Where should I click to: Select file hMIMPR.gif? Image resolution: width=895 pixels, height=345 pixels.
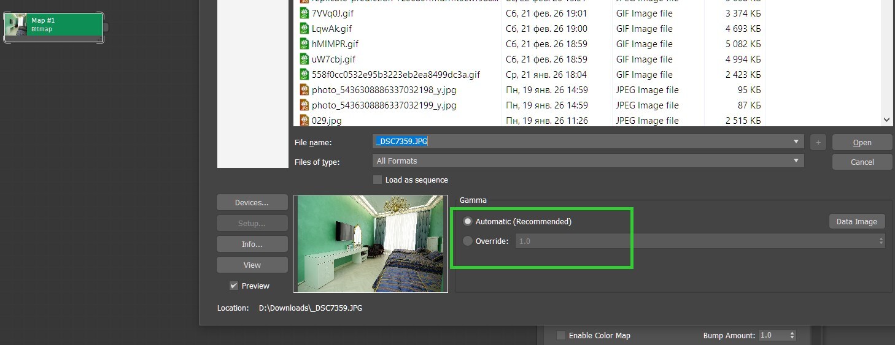(335, 44)
